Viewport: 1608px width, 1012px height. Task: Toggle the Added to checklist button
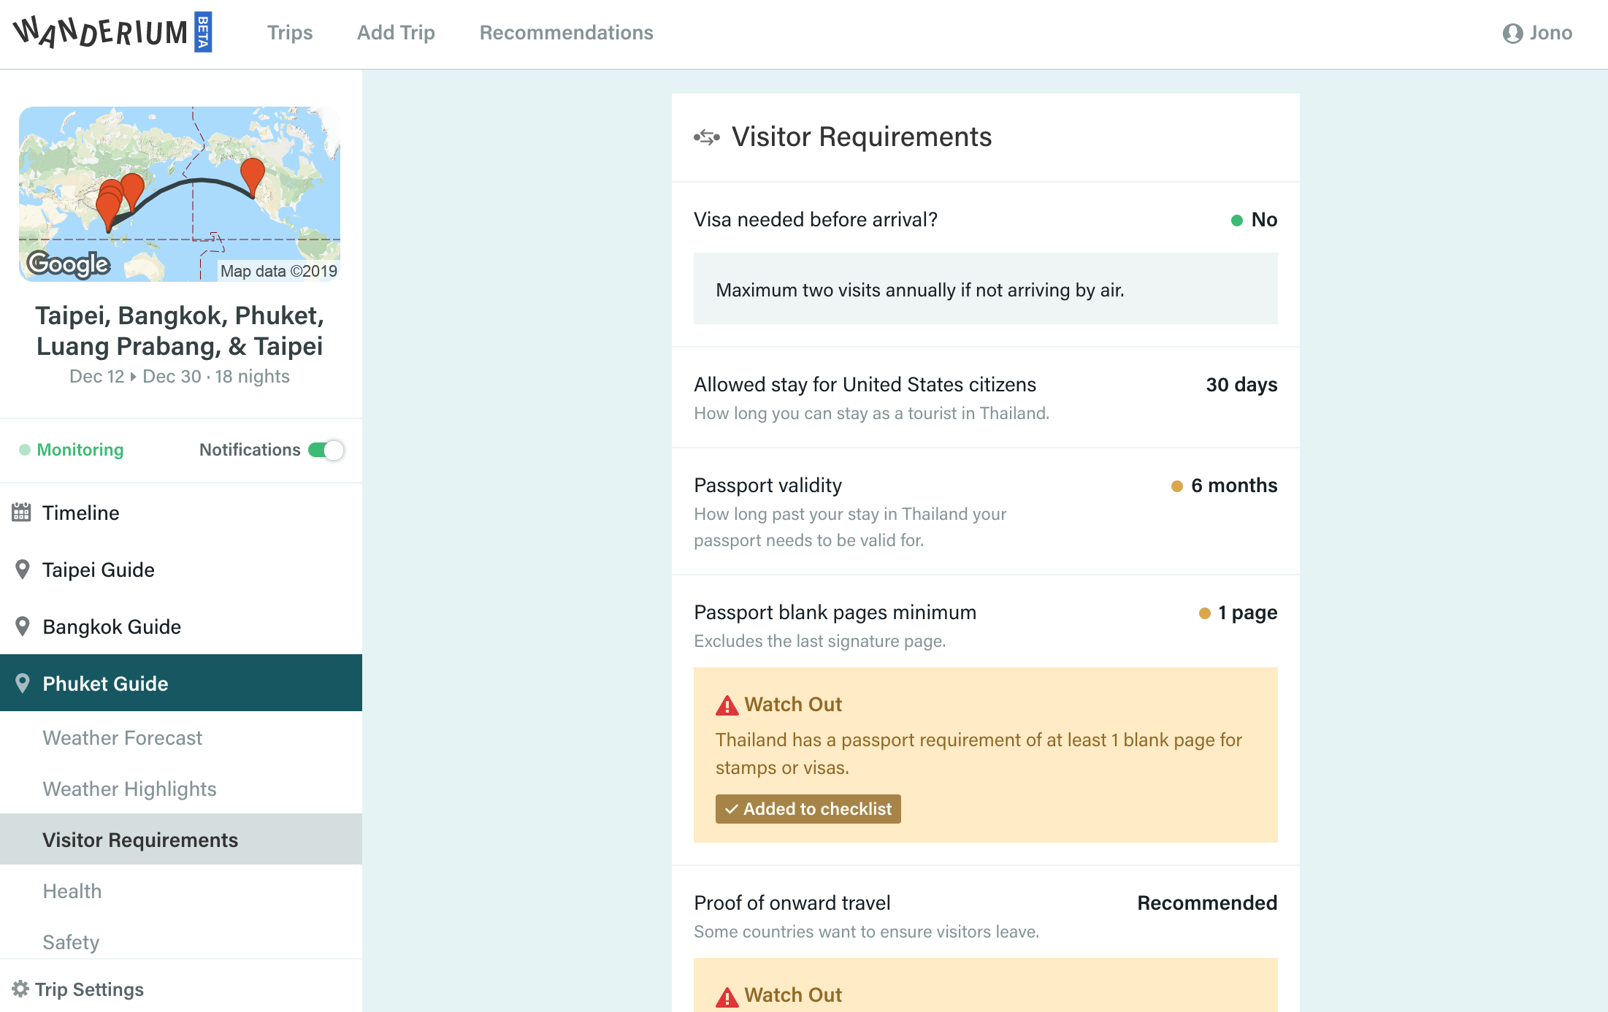(808, 809)
